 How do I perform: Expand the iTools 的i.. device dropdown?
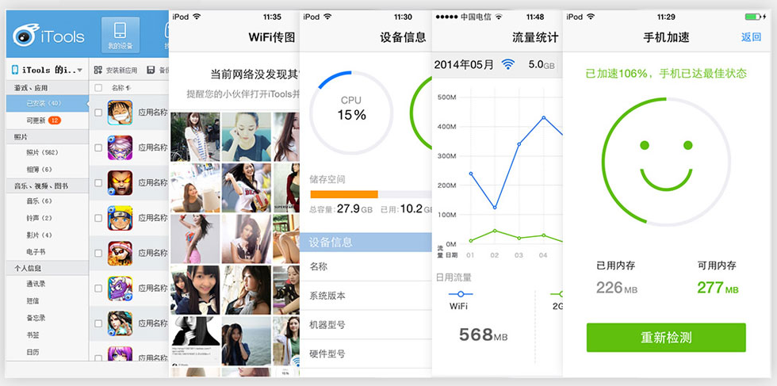click(80, 71)
